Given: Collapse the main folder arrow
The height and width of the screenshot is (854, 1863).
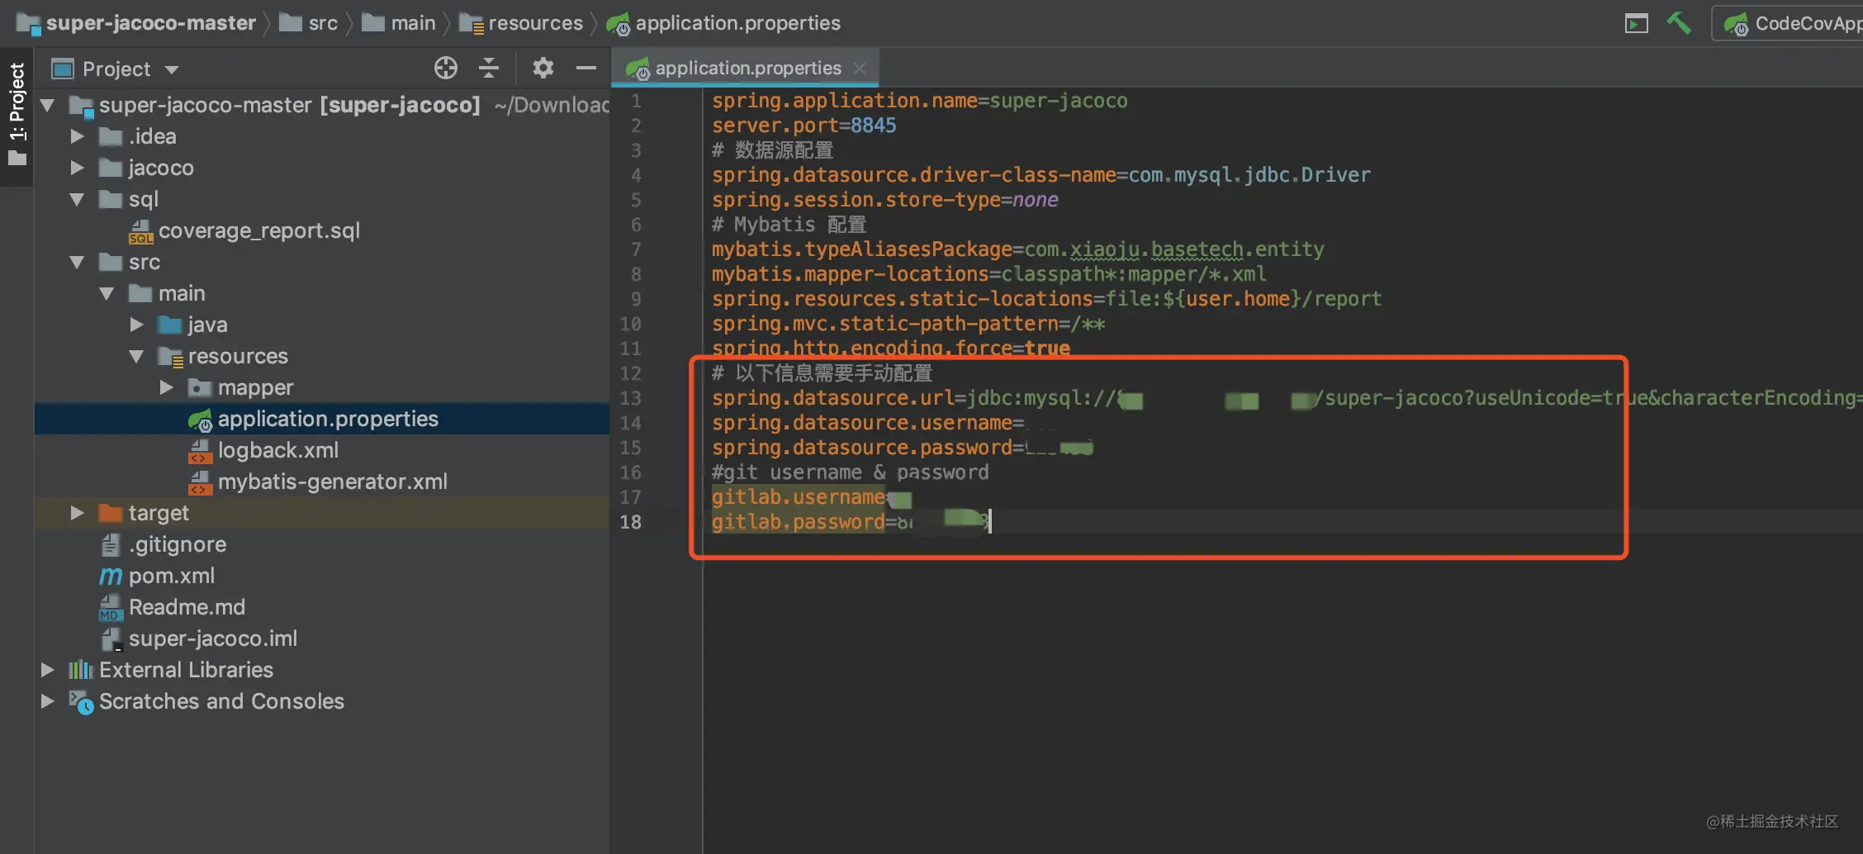Looking at the screenshot, I should [107, 293].
